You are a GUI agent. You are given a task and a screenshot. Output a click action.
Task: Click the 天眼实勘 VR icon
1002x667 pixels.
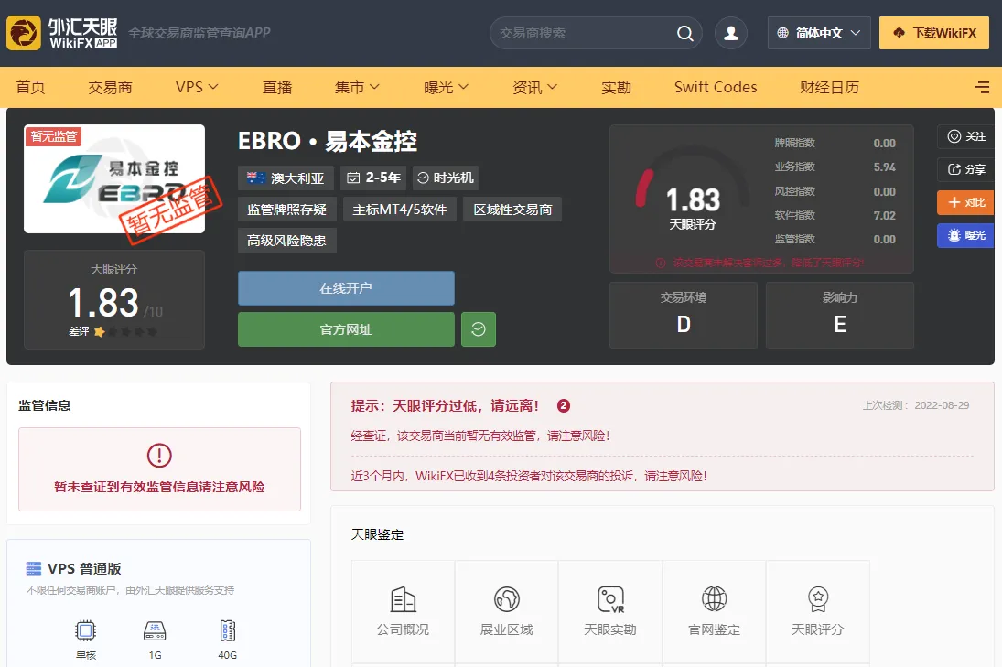[x=610, y=599]
